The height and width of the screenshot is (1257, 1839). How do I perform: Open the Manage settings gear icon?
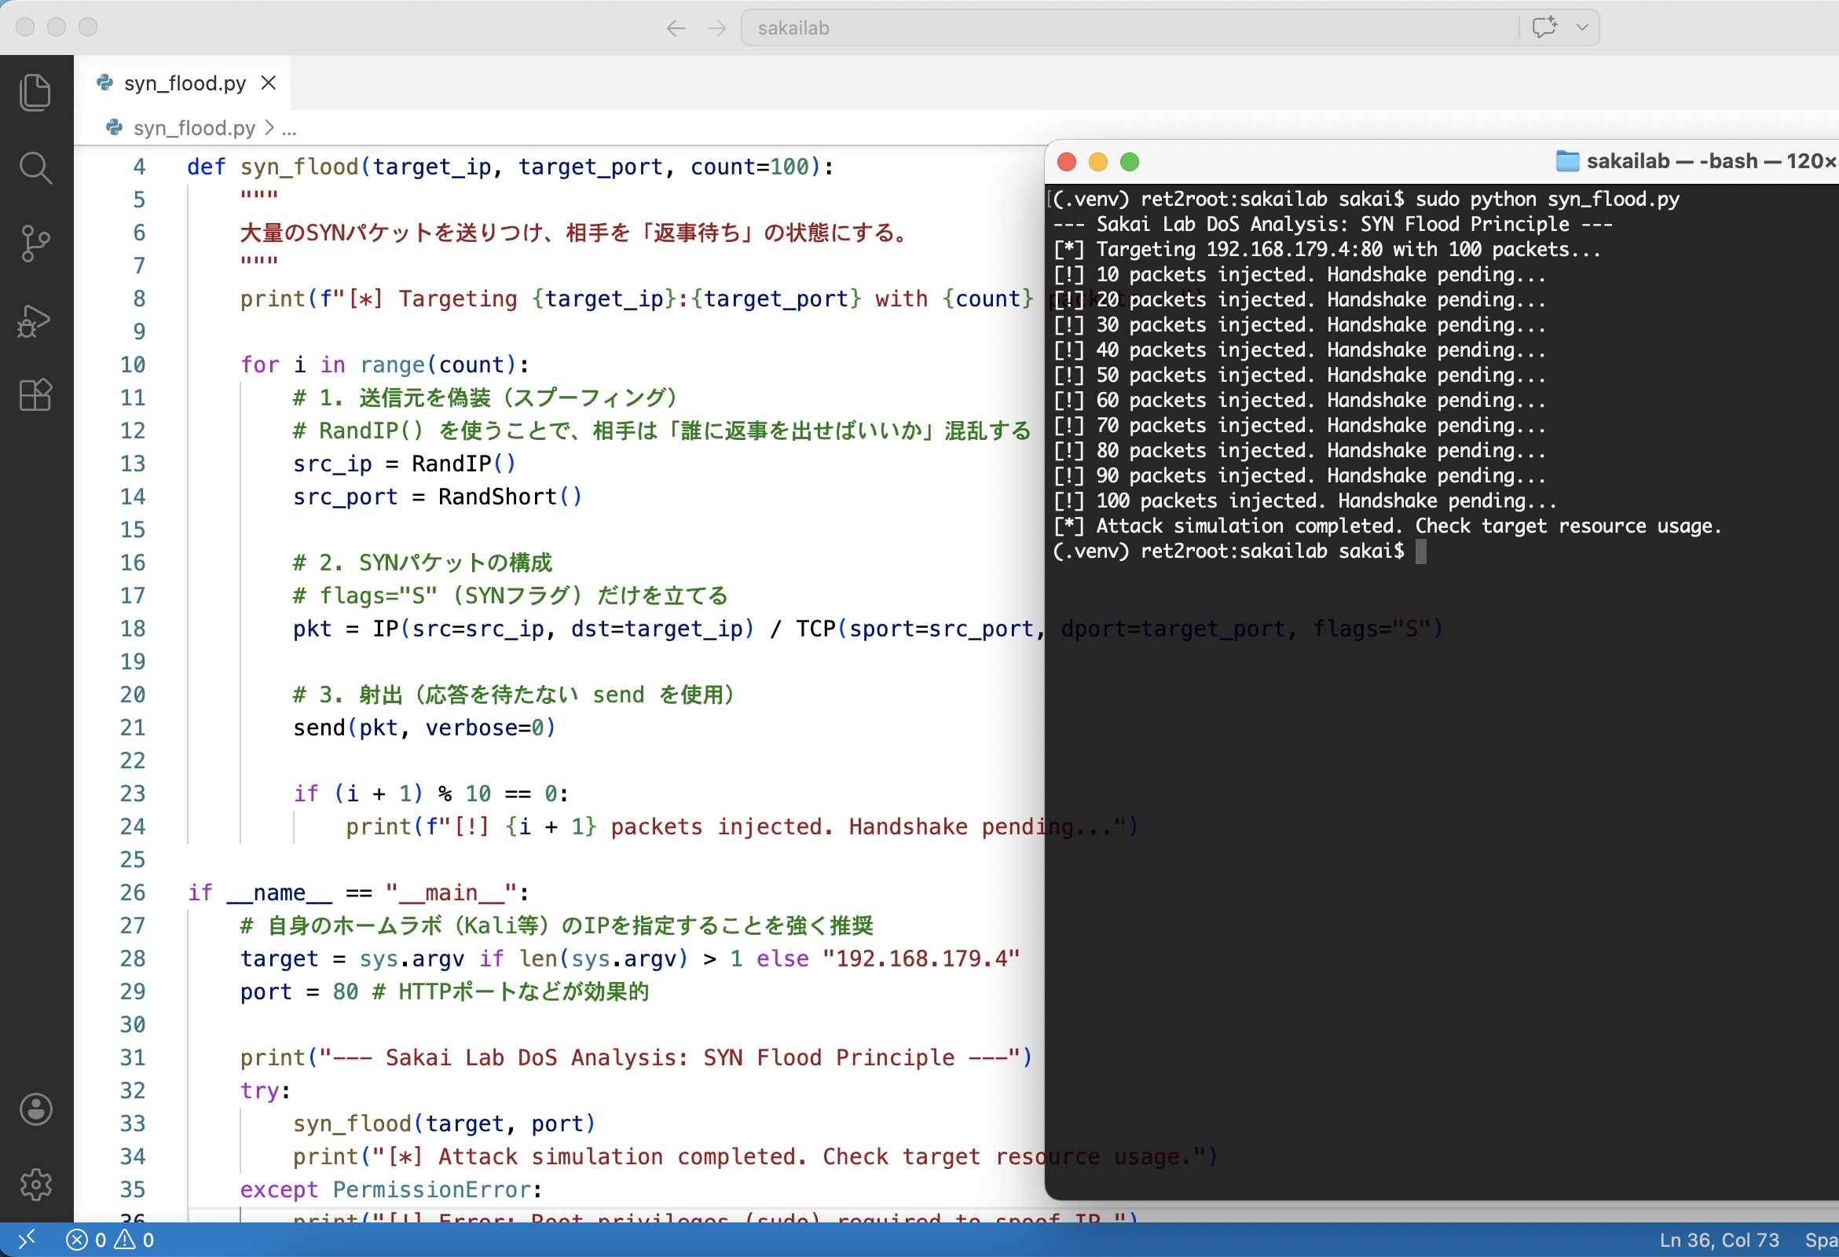35,1185
